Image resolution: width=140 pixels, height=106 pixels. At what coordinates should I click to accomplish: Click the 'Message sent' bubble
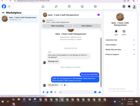click(53, 61)
